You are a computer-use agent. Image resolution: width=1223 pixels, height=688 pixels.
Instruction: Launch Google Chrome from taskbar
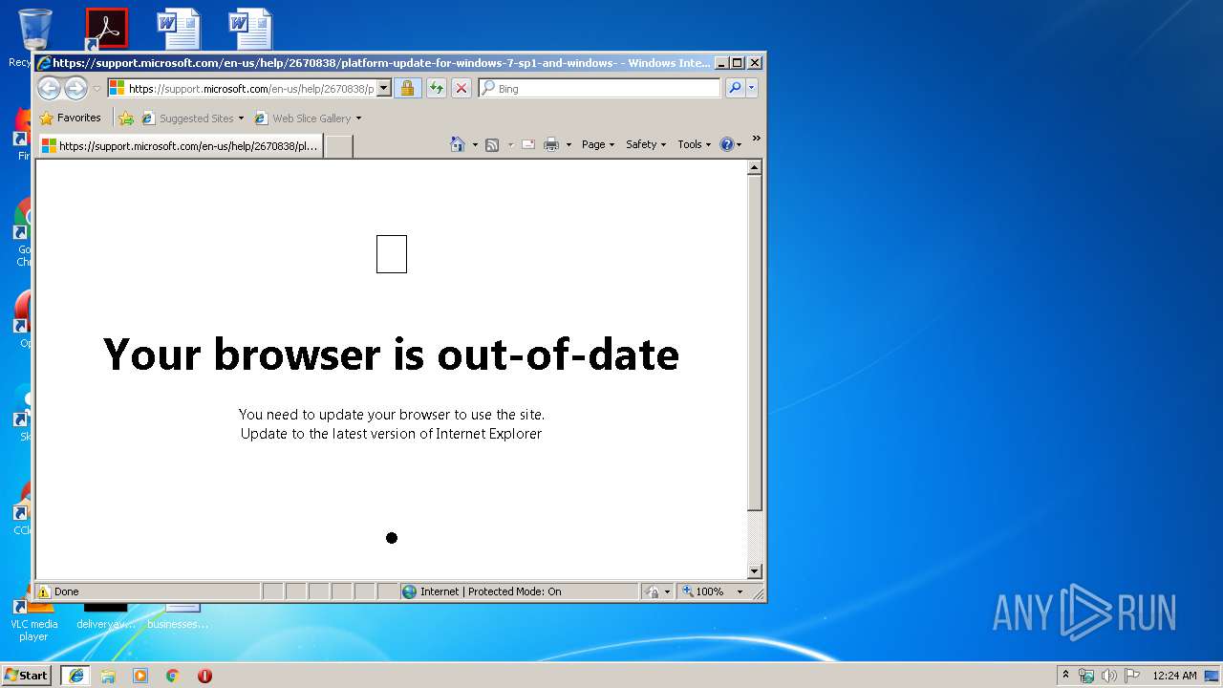click(173, 676)
